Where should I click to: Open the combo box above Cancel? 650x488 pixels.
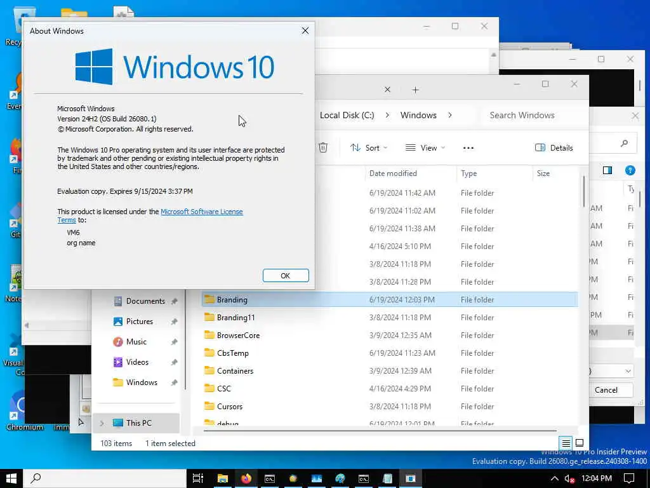[611, 371]
